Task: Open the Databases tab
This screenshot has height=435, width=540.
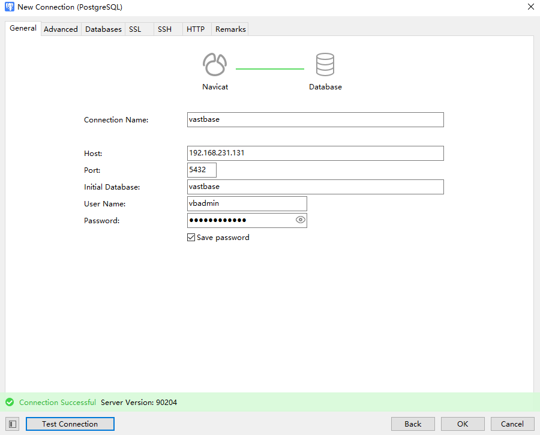Action: [103, 29]
